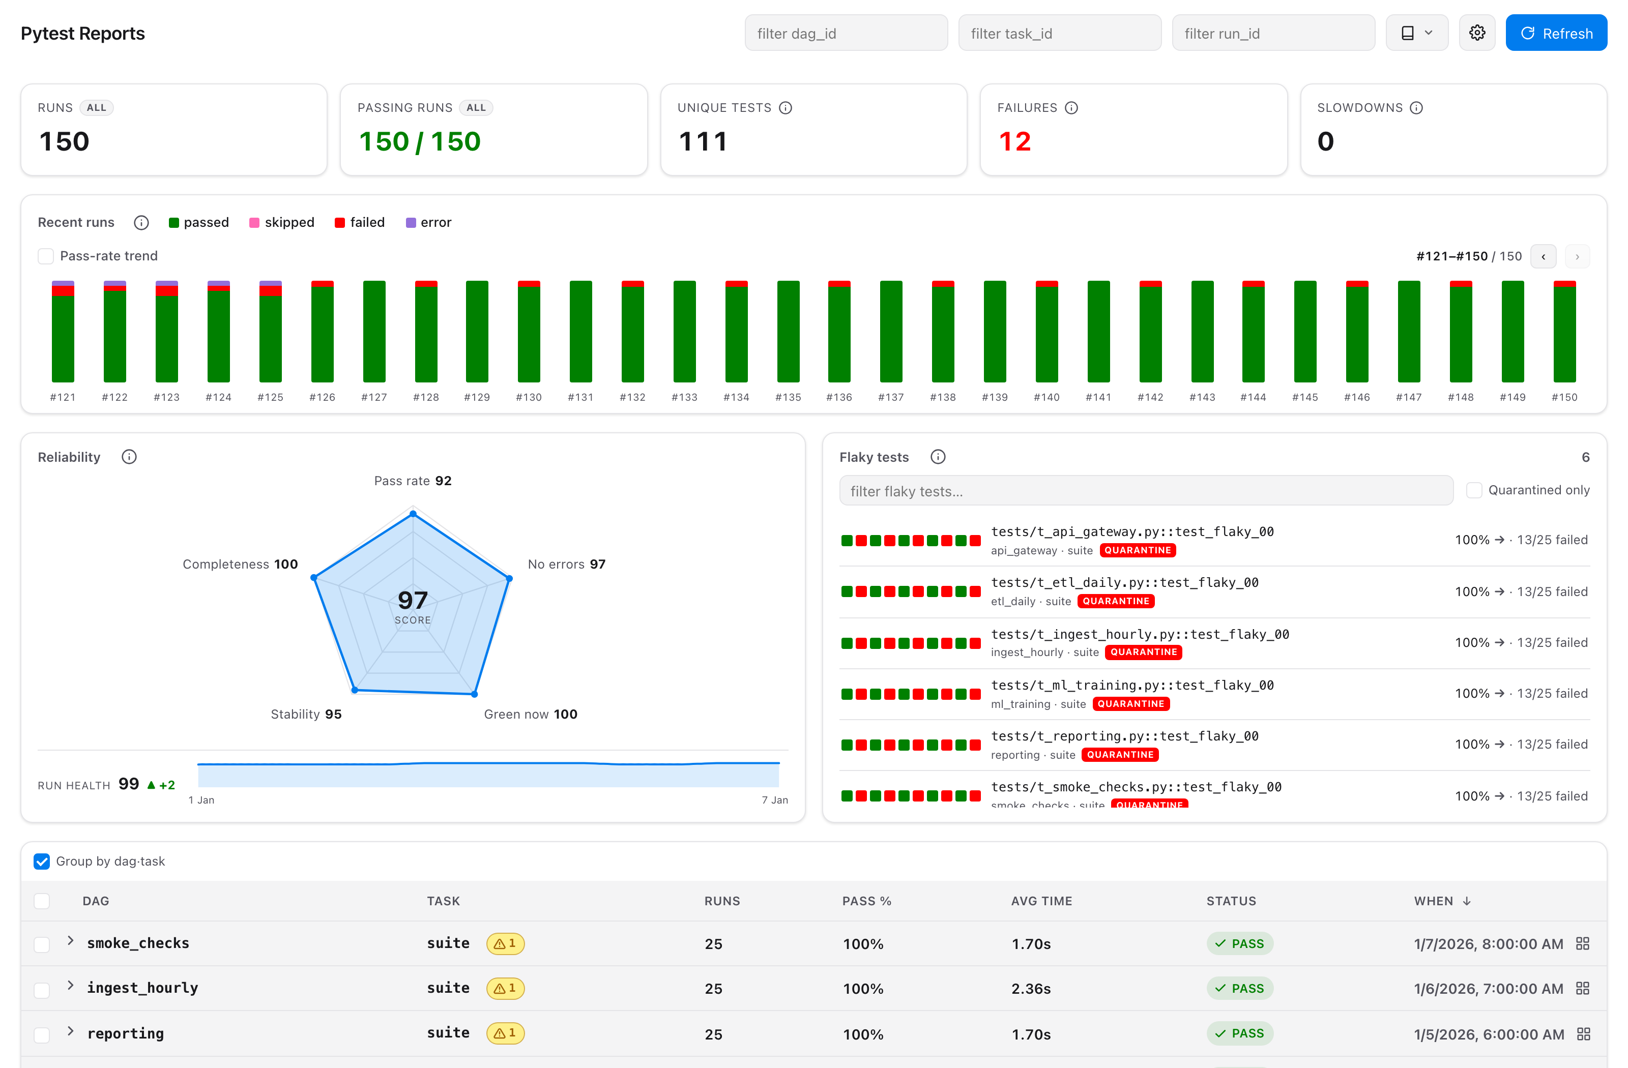1628x1068 pixels.
Task: Focus the filter task_id field
Action: coord(1060,33)
